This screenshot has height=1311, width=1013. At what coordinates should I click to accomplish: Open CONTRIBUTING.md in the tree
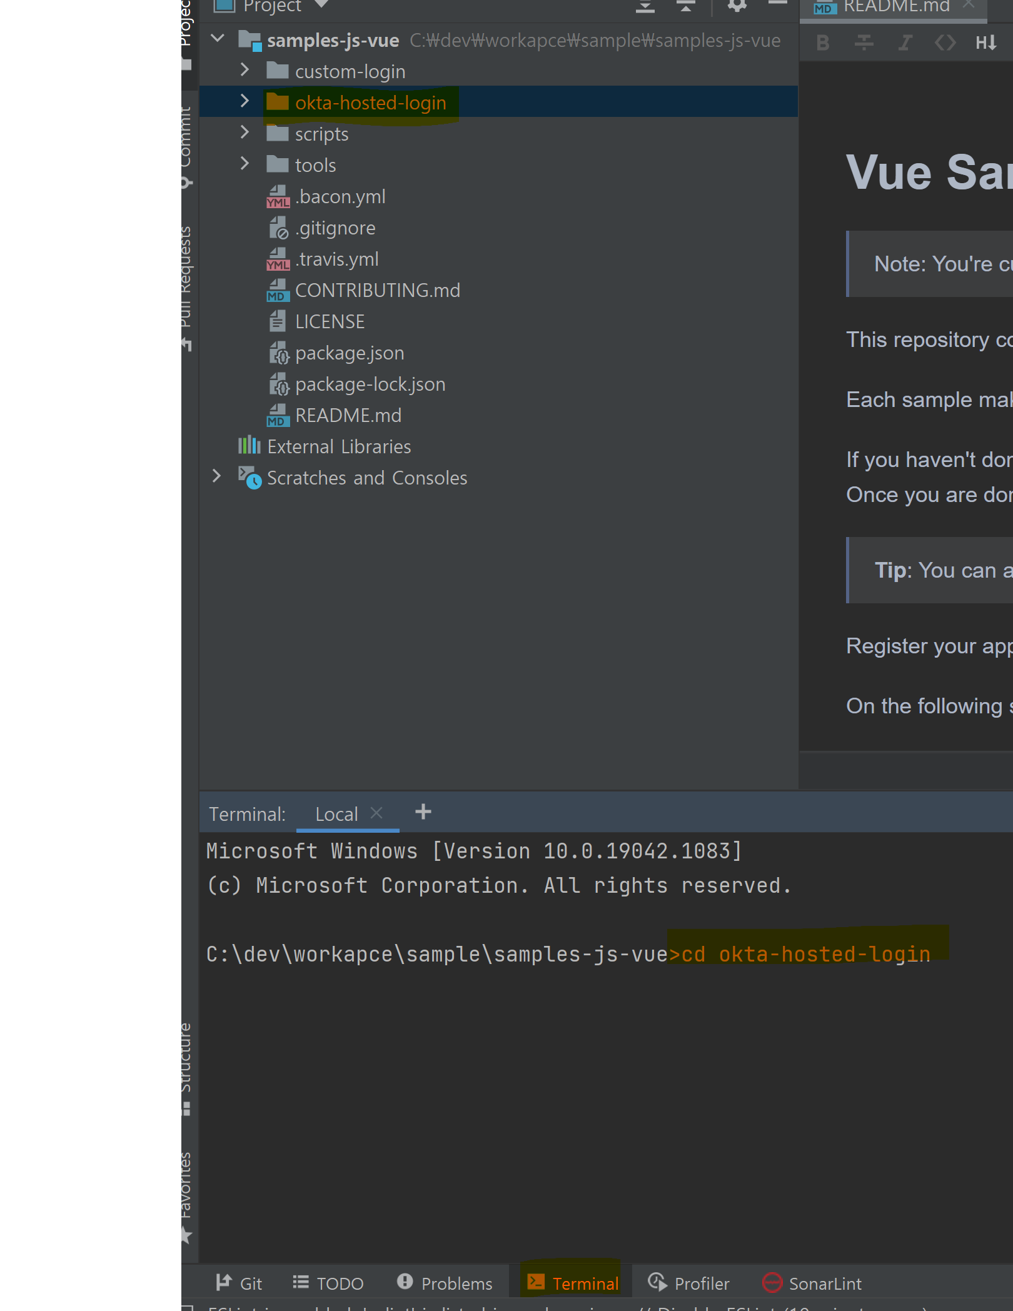pyautogui.click(x=378, y=290)
